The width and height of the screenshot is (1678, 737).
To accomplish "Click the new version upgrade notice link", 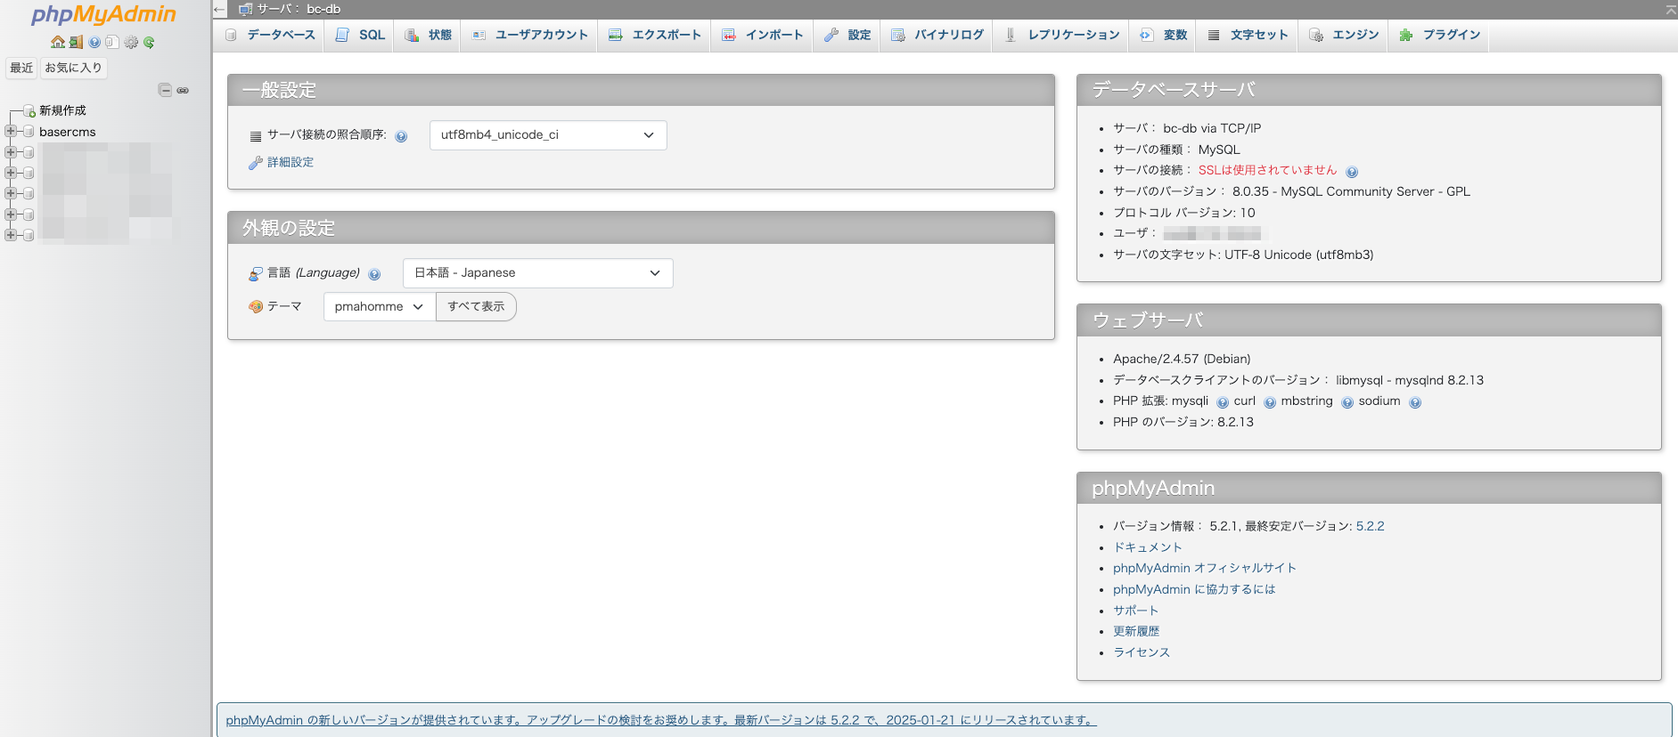I will click(661, 720).
